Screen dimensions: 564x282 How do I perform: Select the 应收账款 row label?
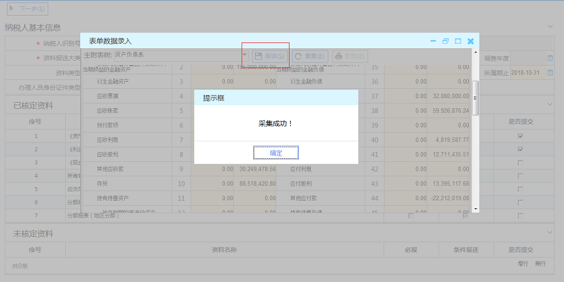click(107, 111)
